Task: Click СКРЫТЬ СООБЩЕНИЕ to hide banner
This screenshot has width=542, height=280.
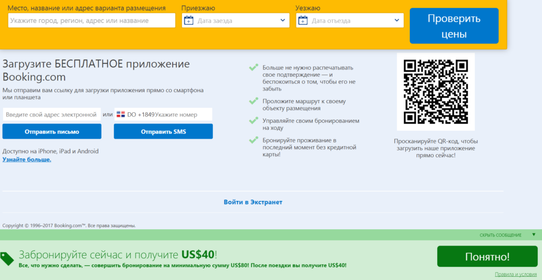Action: pos(501,235)
